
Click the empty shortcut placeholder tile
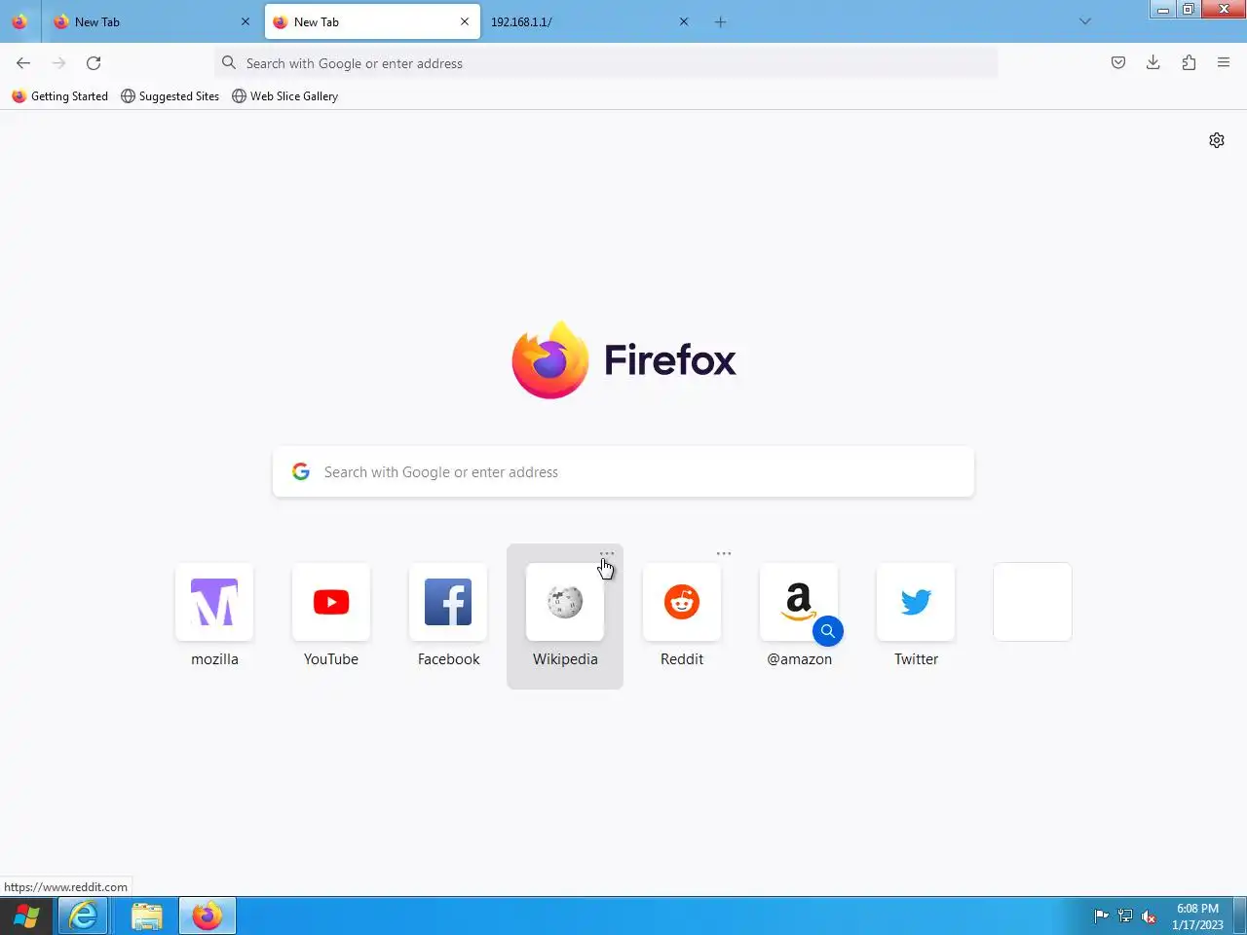point(1033,602)
